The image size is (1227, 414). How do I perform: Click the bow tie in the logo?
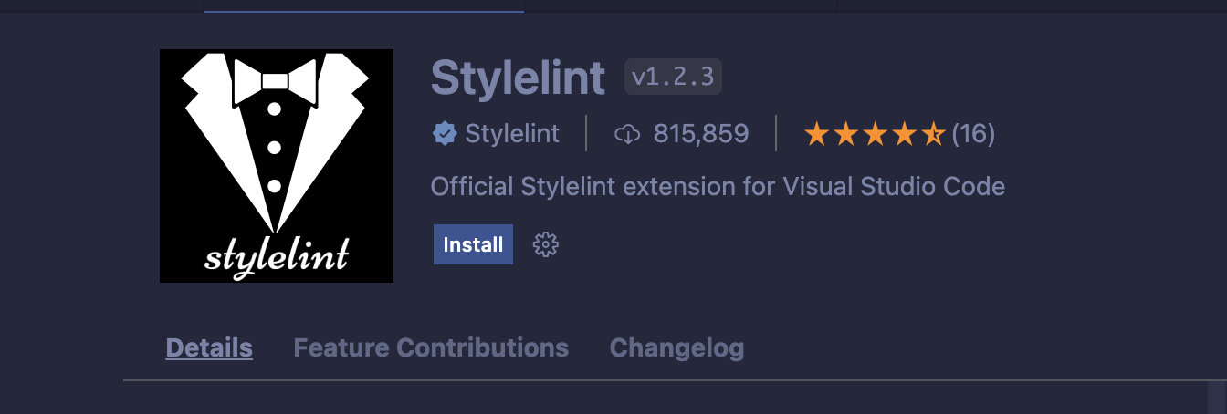point(275,80)
